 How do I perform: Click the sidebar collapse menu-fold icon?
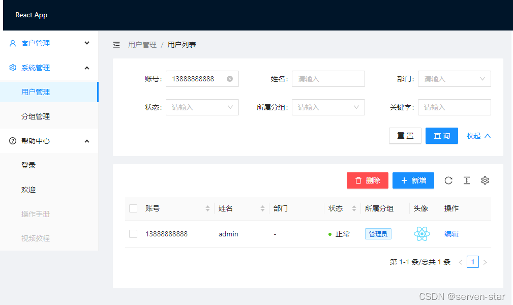116,45
